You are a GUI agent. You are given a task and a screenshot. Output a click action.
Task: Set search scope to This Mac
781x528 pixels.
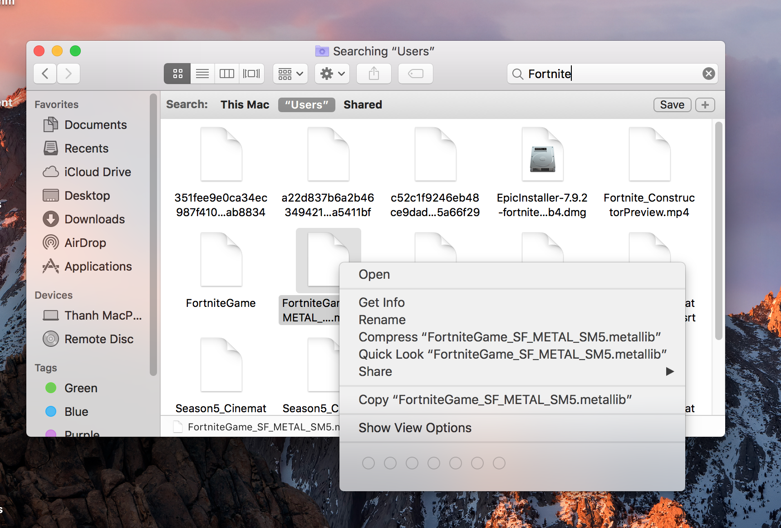[x=245, y=105]
